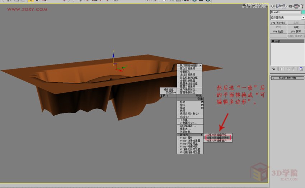Select 管理场景状态... in the context menu
This screenshot has width=305, height=188.
(x=189, y=93)
